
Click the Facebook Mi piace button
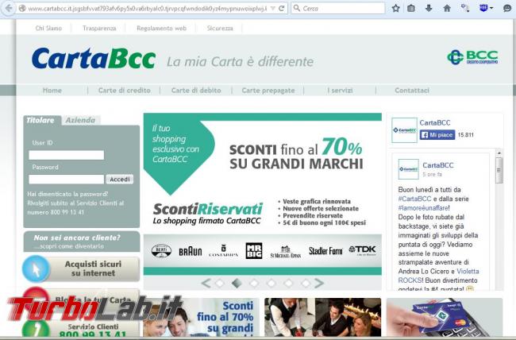(437, 135)
